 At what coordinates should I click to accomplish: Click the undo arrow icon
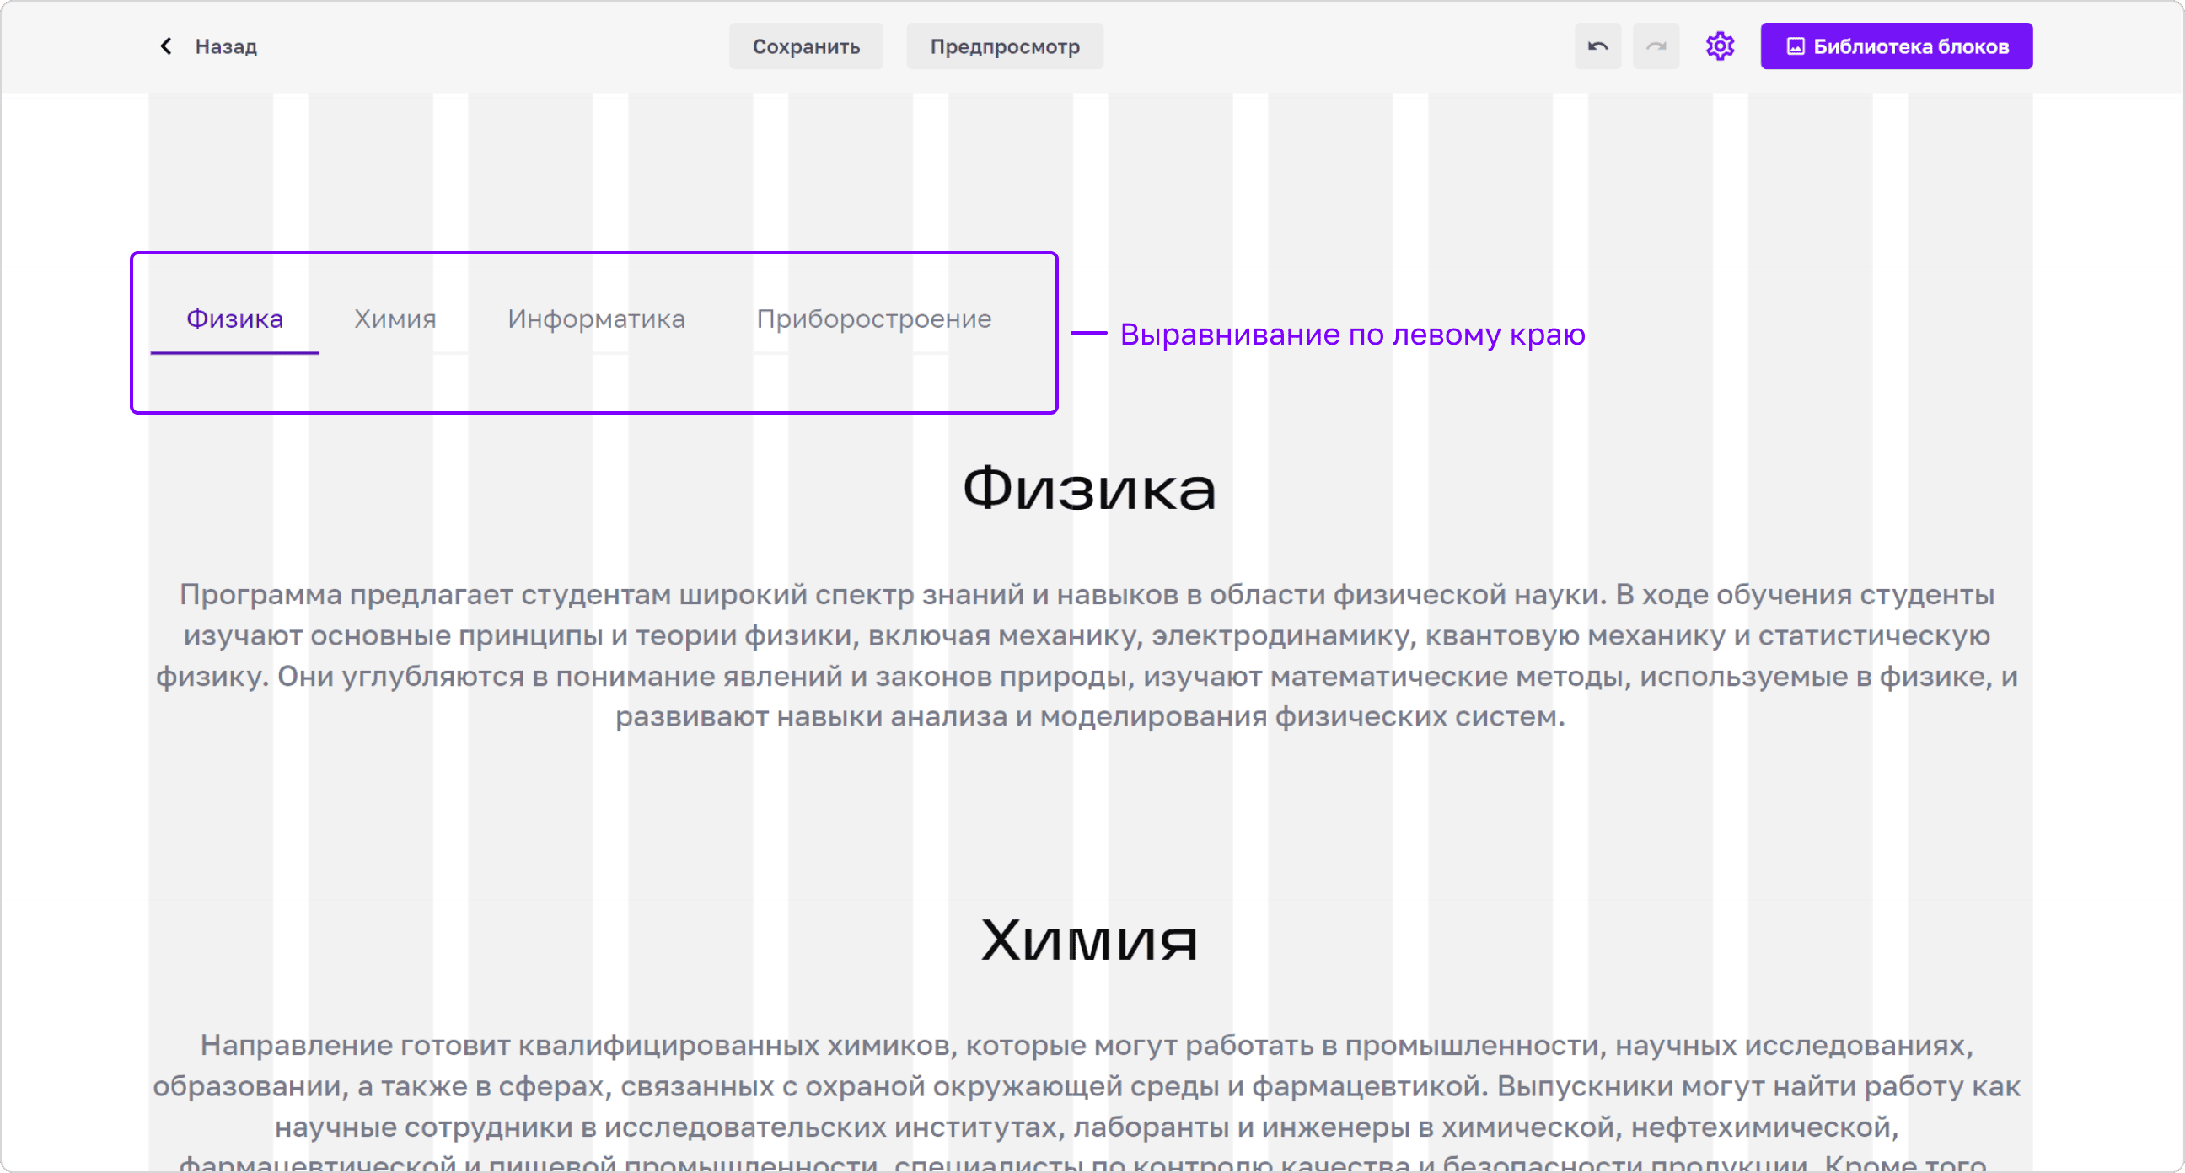1597,46
